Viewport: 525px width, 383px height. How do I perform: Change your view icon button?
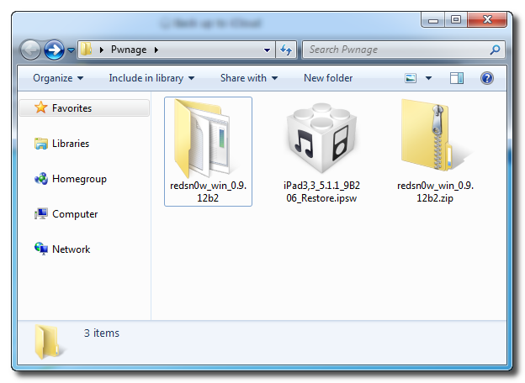(x=411, y=78)
